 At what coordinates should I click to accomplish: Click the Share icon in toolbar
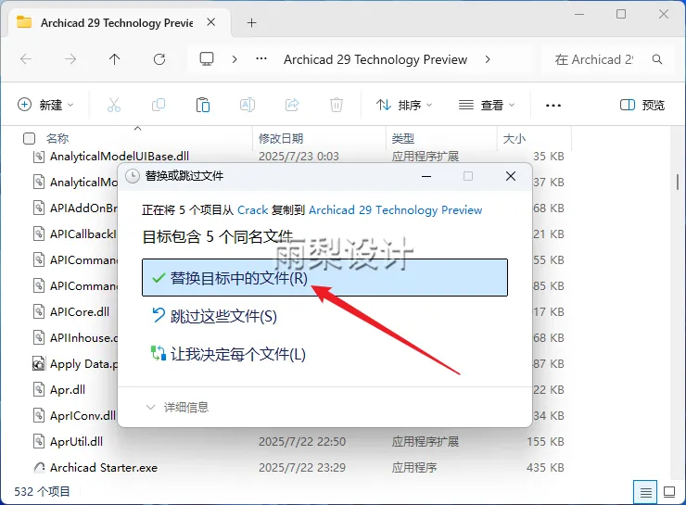pos(292,105)
